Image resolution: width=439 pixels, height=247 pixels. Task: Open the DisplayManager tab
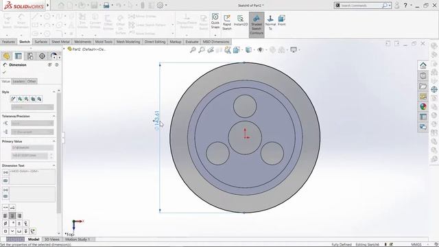pyautogui.click(x=54, y=56)
